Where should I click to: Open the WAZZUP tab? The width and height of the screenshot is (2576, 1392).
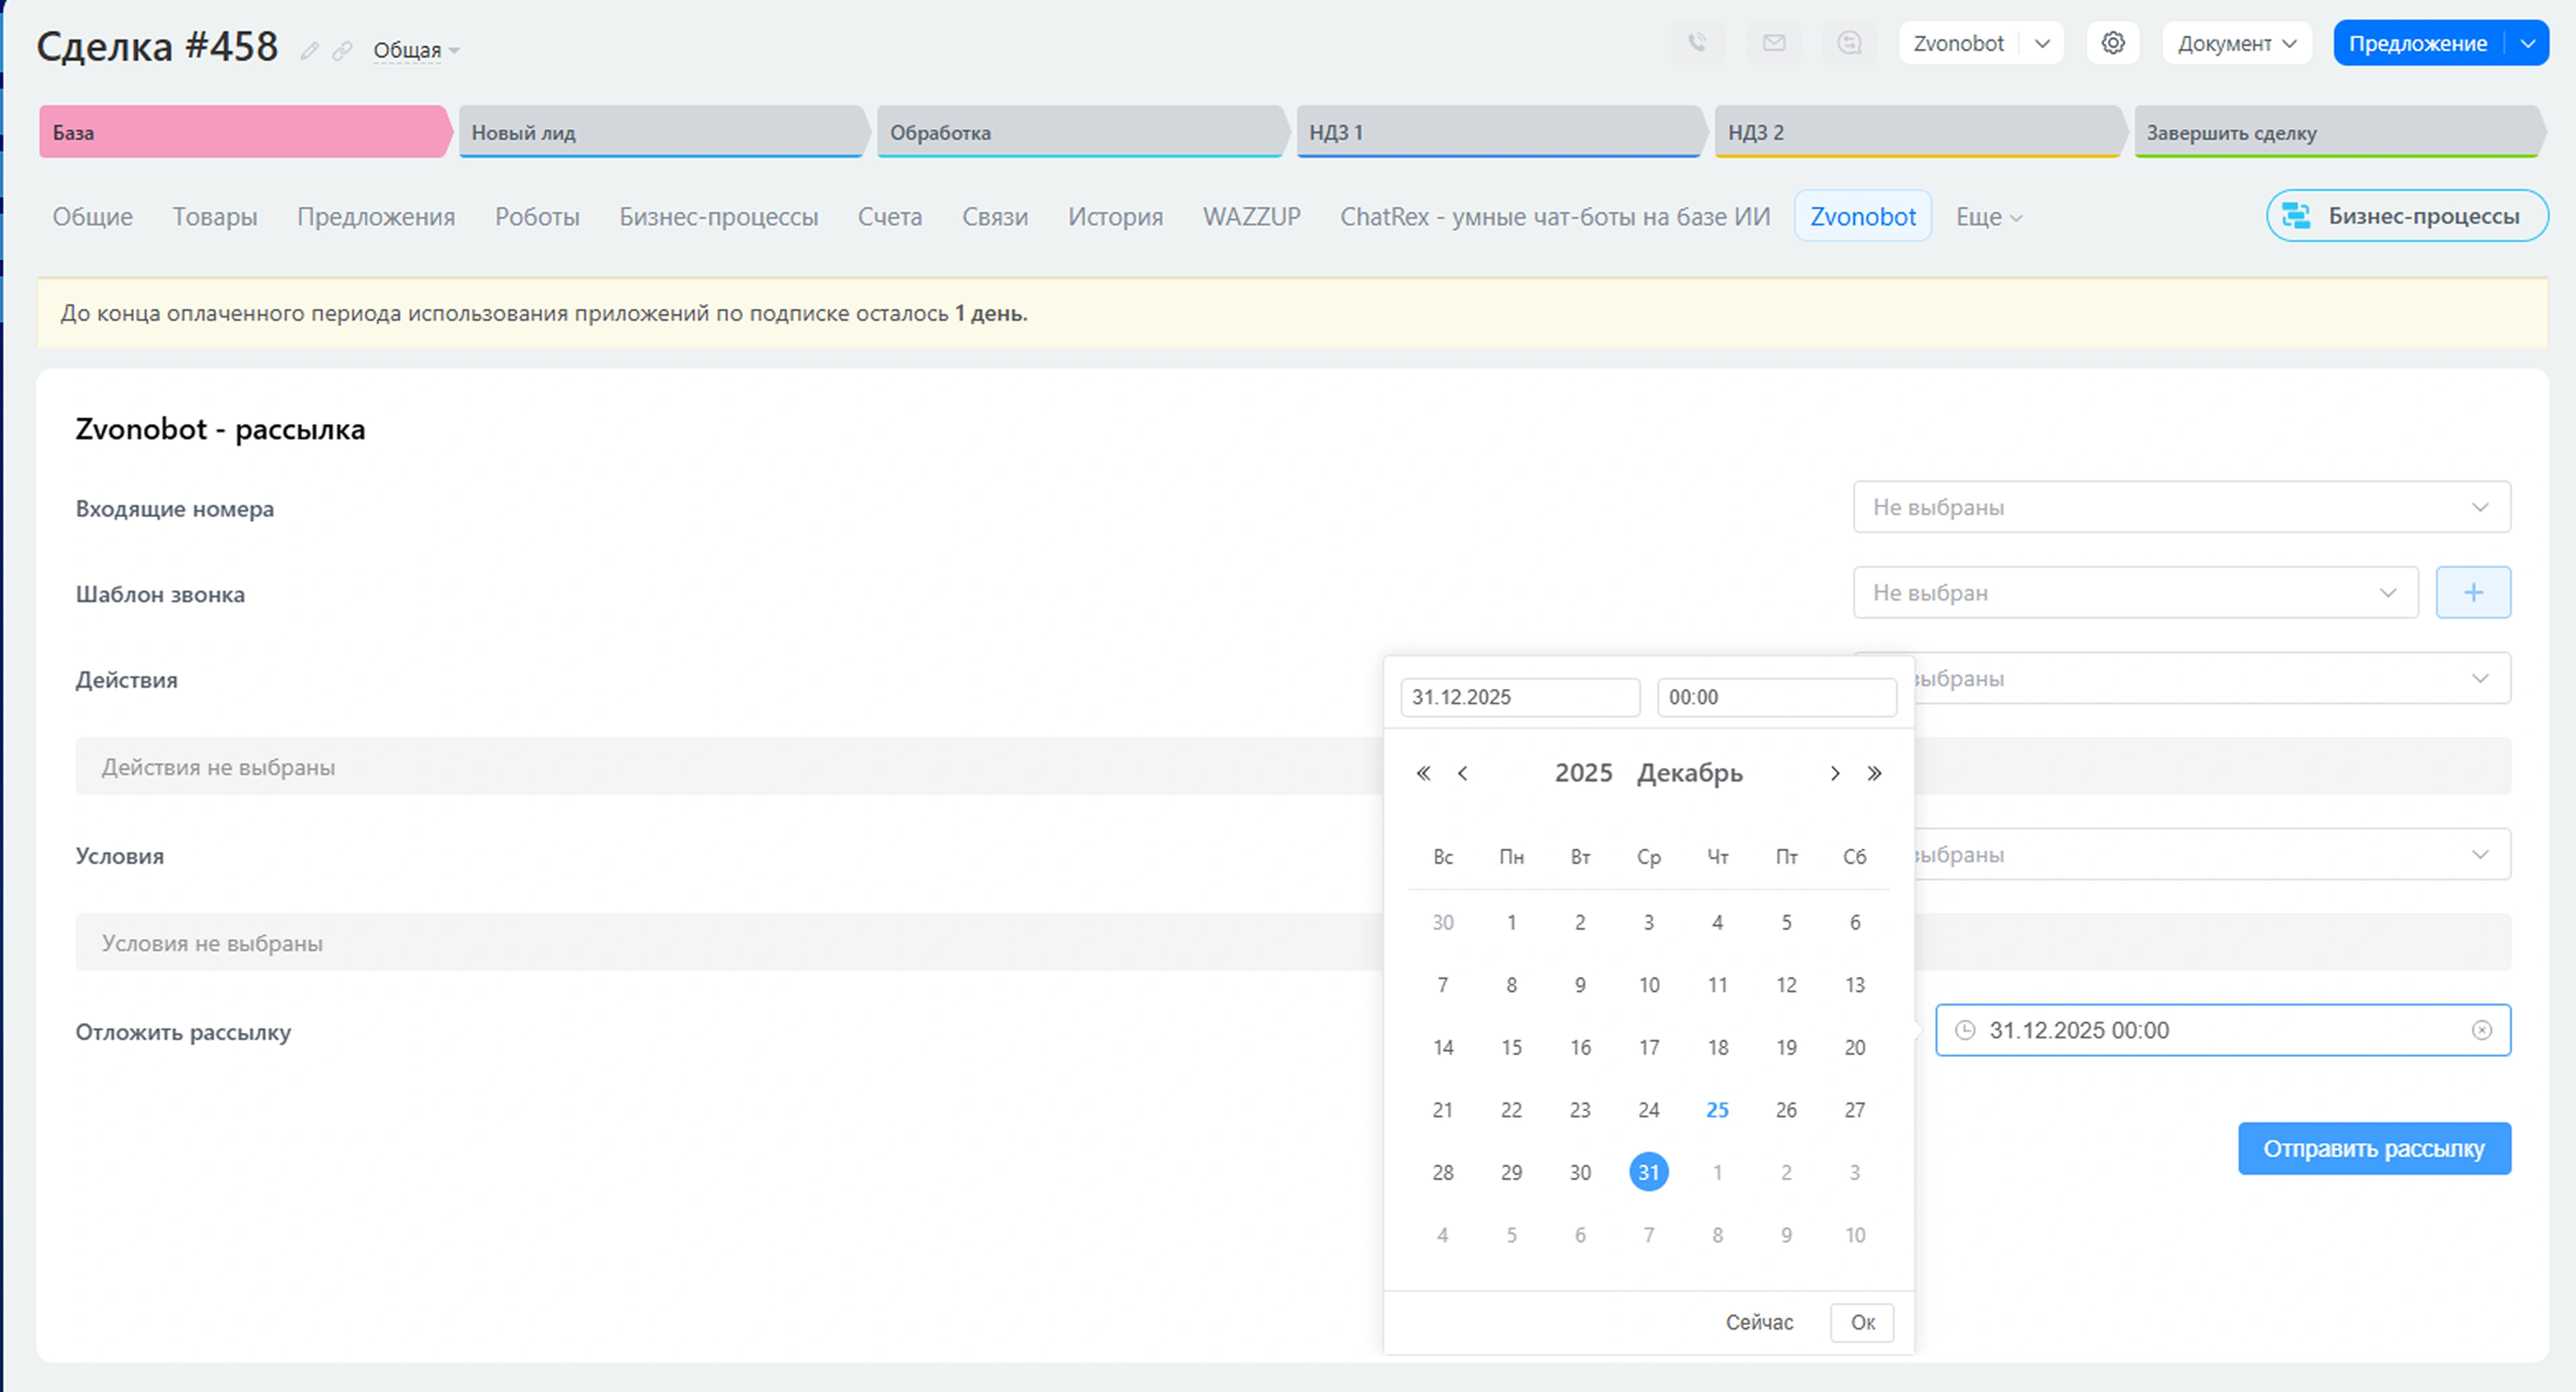pyautogui.click(x=1251, y=217)
